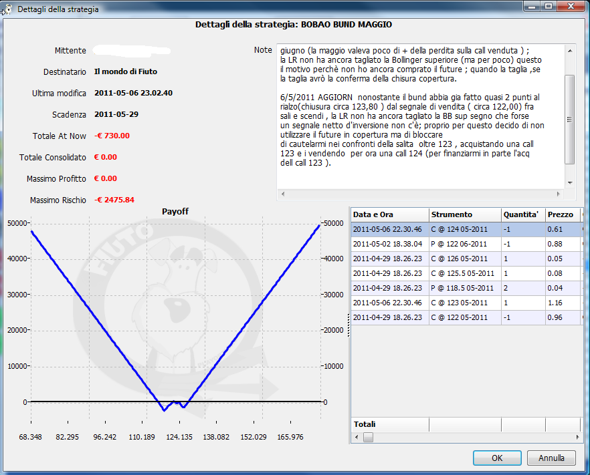Click table horizontal scroll left arrow
The width and height of the screenshot is (590, 475).
pos(357,437)
